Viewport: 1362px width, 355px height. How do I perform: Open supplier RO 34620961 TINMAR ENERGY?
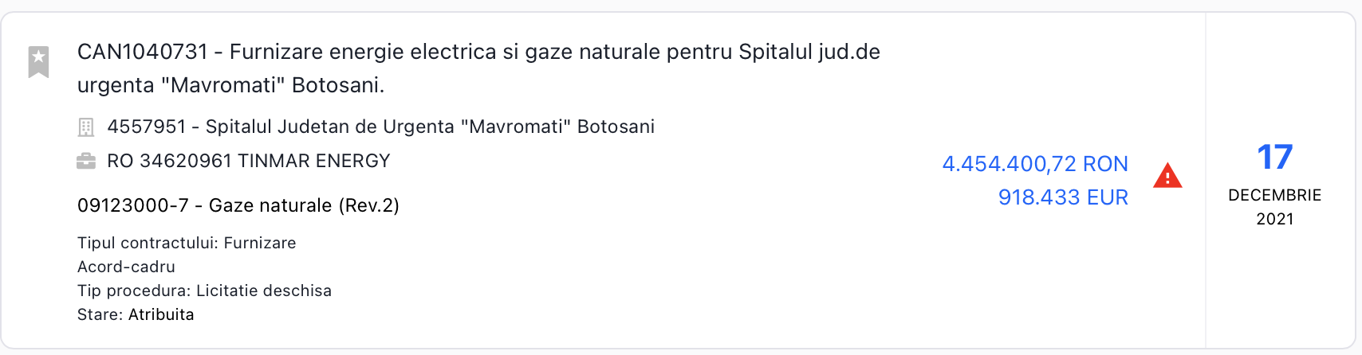[x=248, y=162]
